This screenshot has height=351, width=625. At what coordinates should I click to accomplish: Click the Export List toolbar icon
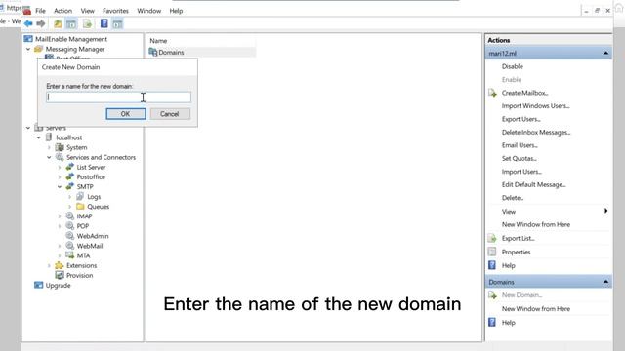87,23
